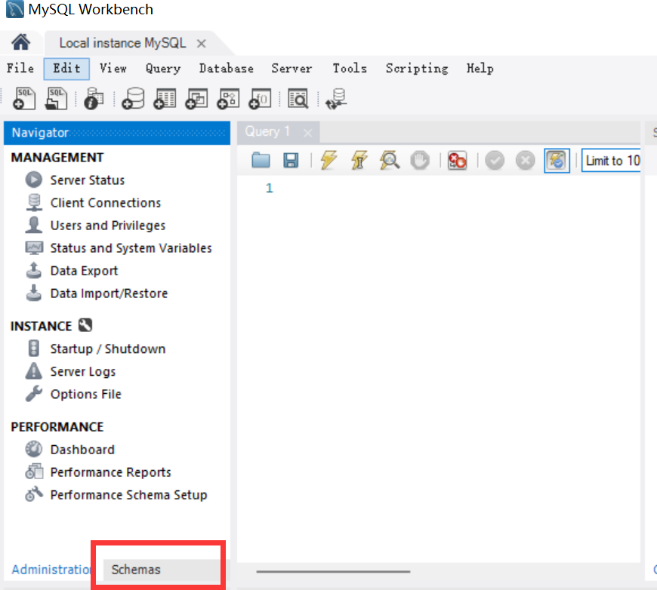
Task: Toggle the auto-commit mode button
Action: [557, 161]
